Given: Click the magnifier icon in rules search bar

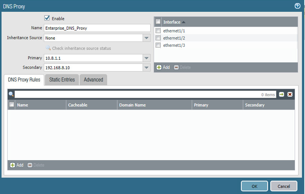Looking at the screenshot, I should [x=11, y=94].
